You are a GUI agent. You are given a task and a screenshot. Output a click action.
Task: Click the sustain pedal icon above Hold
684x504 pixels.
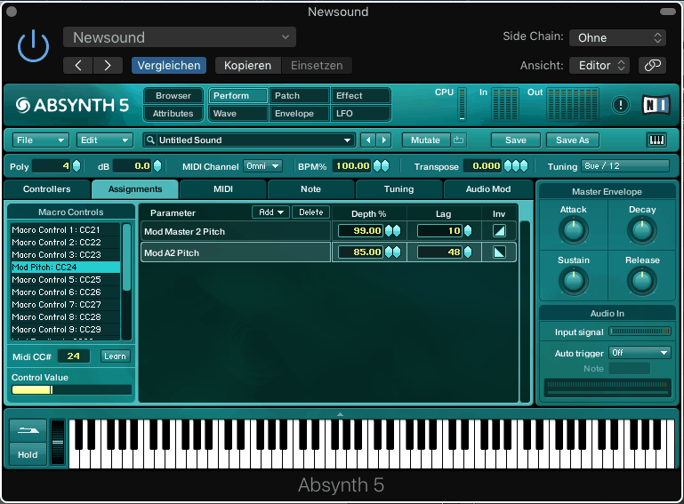pos(28,430)
